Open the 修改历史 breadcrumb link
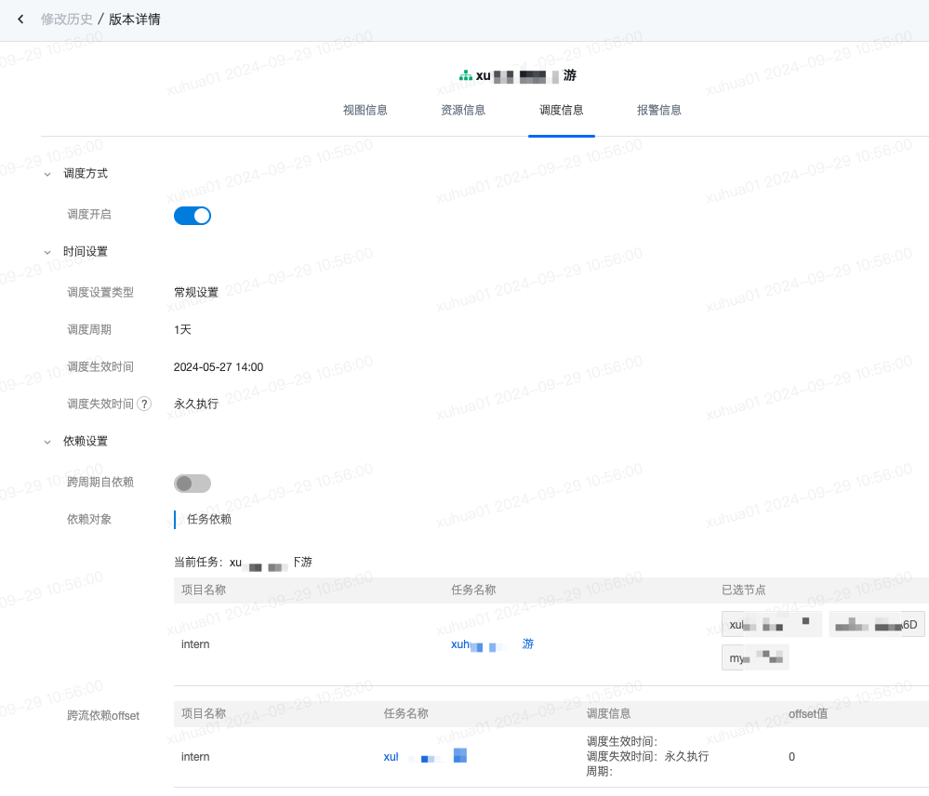This screenshot has width=929, height=796. pos(66,19)
